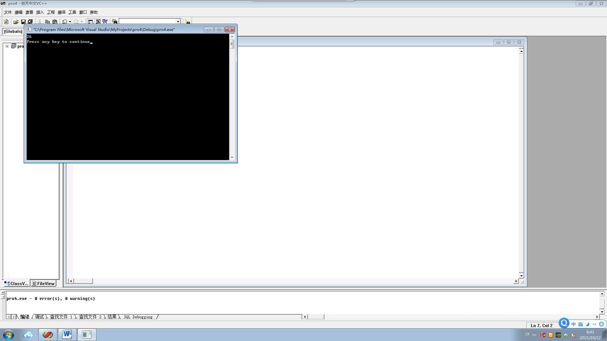Open Word from the taskbar
Image resolution: width=607 pixels, height=341 pixels.
click(x=67, y=335)
